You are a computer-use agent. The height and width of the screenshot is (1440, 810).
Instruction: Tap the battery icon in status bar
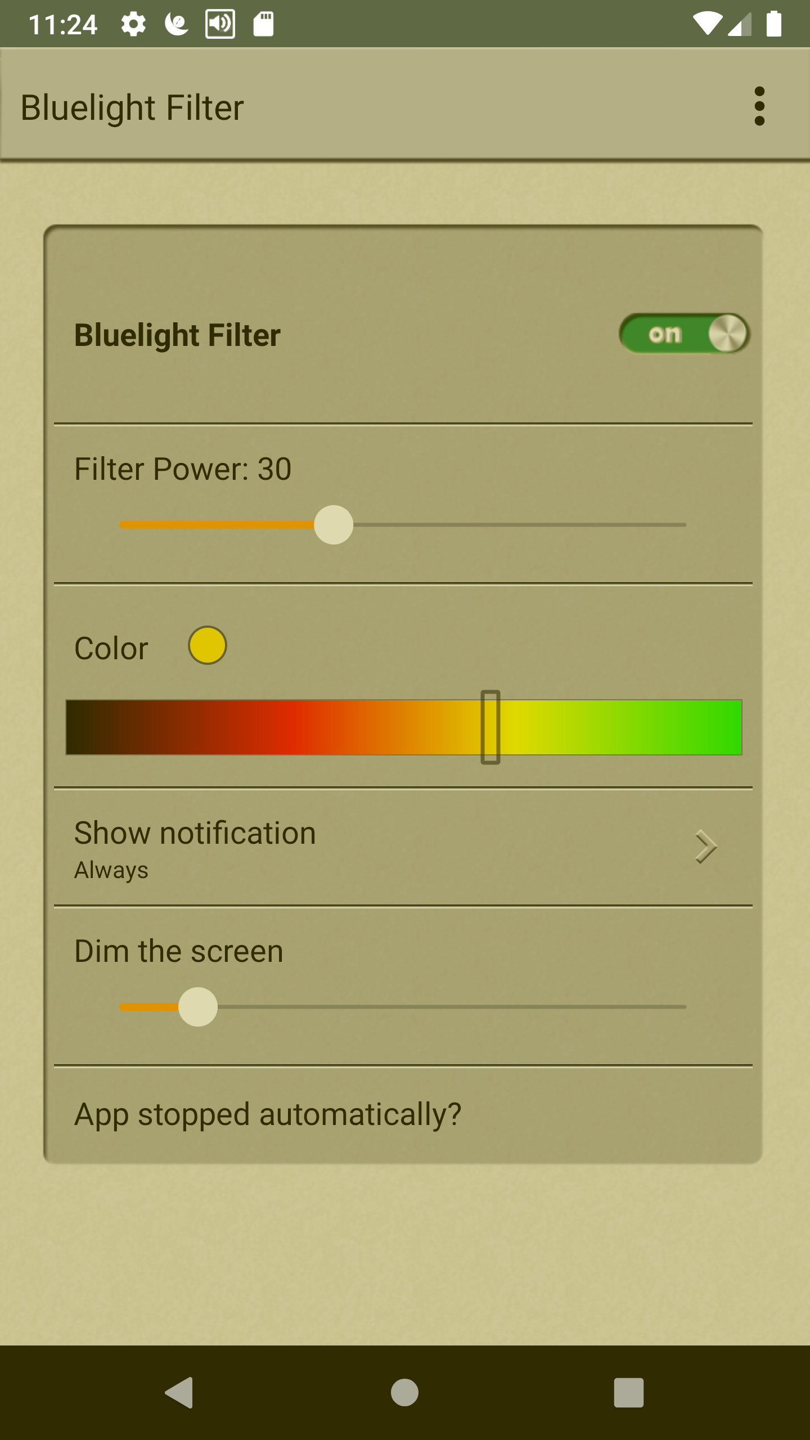coord(774,24)
